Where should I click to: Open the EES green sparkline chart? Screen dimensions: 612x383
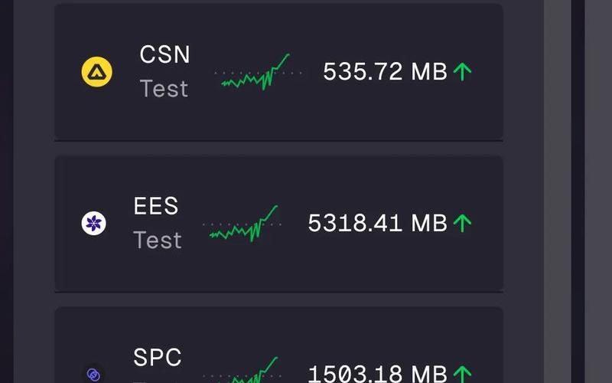(x=243, y=223)
